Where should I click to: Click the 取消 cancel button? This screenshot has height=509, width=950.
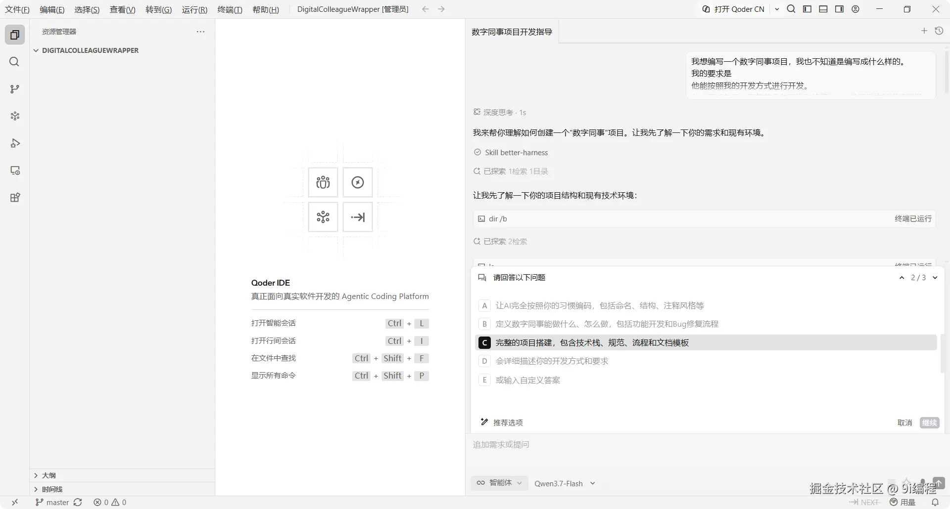(904, 423)
